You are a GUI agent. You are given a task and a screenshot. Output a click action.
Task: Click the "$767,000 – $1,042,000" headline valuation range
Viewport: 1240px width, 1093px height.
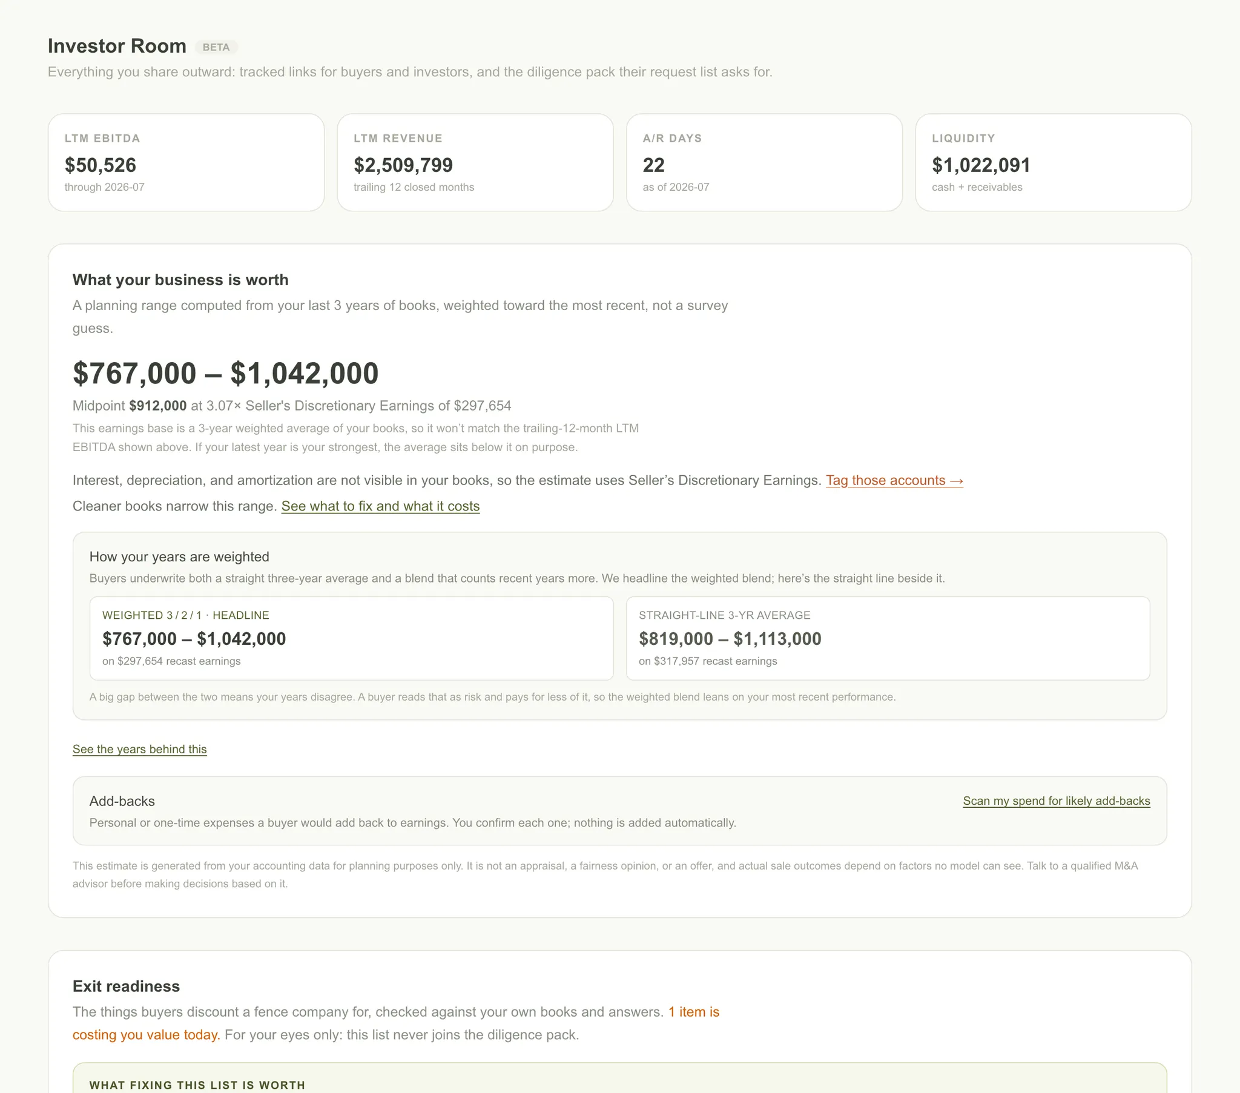pyautogui.click(x=226, y=373)
